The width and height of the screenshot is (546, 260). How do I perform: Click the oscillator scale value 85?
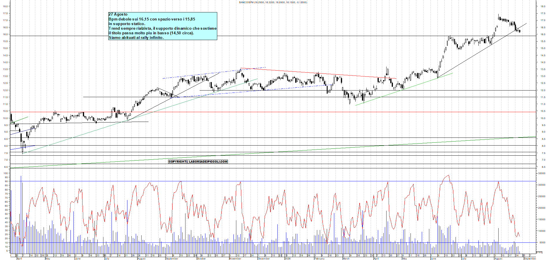(6, 186)
